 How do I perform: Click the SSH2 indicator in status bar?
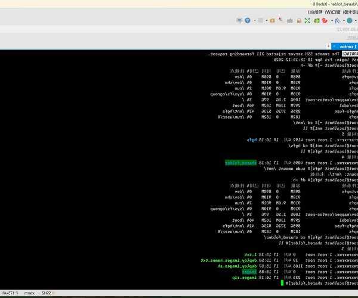tap(47, 293)
